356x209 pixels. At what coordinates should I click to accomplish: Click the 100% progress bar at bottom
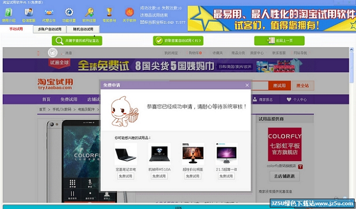click(178, 207)
